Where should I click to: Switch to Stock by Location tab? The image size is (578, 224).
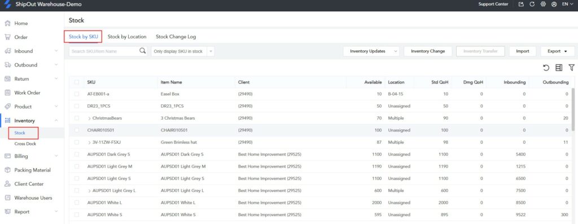pos(127,37)
